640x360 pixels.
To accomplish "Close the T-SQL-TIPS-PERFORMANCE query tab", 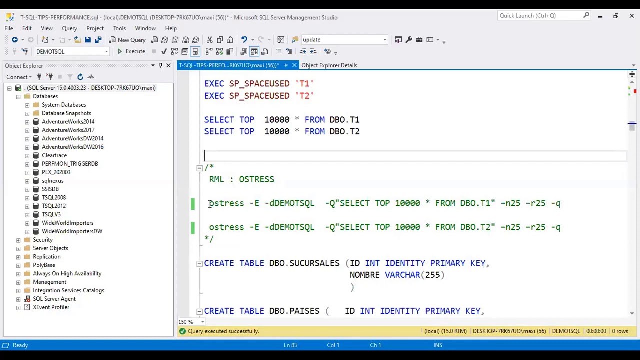I will pyautogui.click(x=294, y=65).
